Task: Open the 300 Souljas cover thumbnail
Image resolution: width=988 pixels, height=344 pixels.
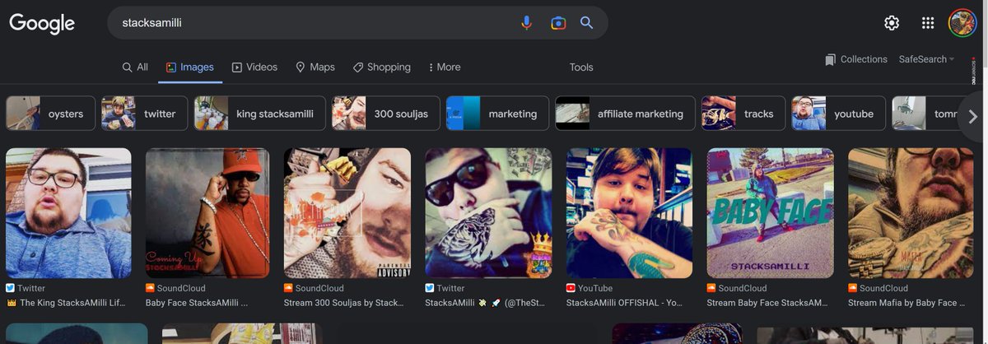Action: 347,213
